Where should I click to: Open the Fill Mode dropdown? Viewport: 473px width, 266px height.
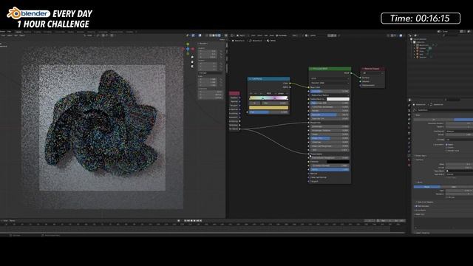tap(459, 140)
